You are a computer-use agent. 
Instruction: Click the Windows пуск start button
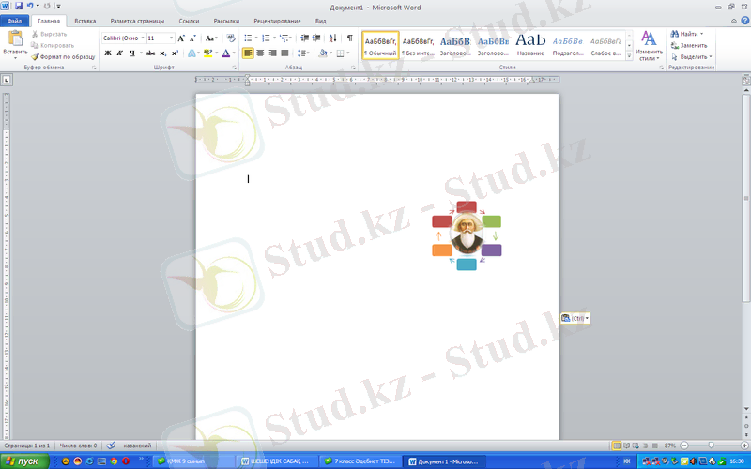pyautogui.click(x=22, y=461)
